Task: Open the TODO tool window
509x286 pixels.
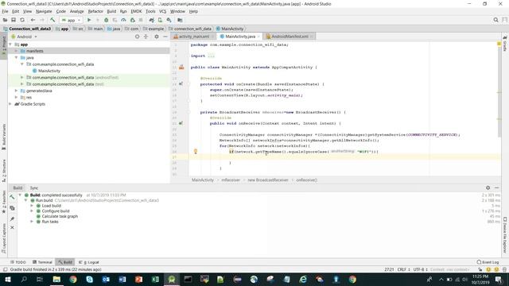Action: coord(18,262)
